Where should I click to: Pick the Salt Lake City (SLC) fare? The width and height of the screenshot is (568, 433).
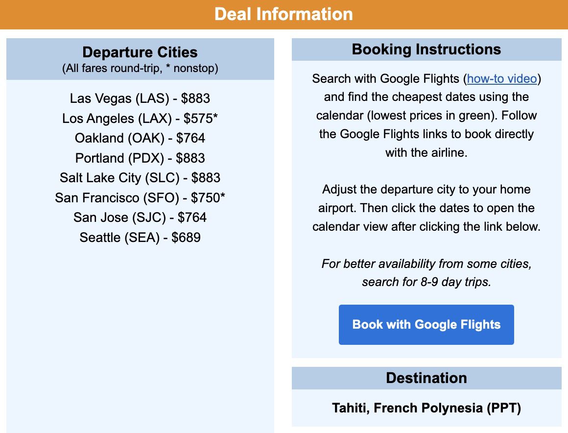[140, 178]
